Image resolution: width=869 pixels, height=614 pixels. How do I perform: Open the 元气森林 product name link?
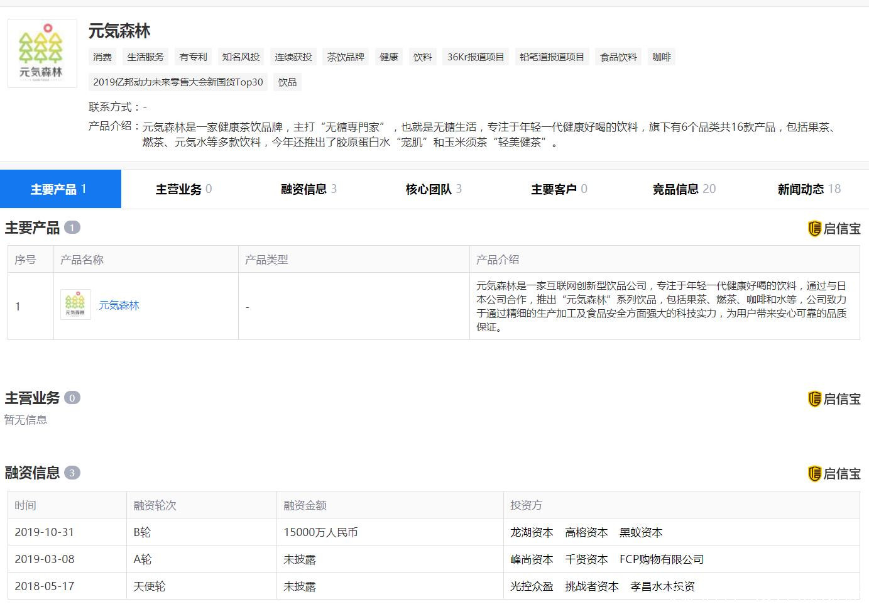tap(119, 305)
